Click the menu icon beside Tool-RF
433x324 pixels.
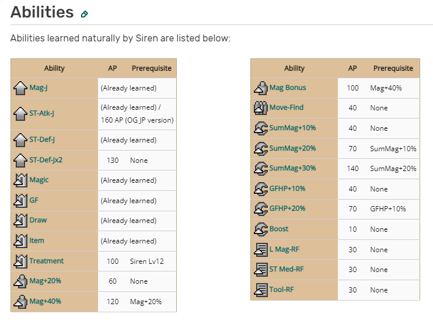[x=261, y=290]
